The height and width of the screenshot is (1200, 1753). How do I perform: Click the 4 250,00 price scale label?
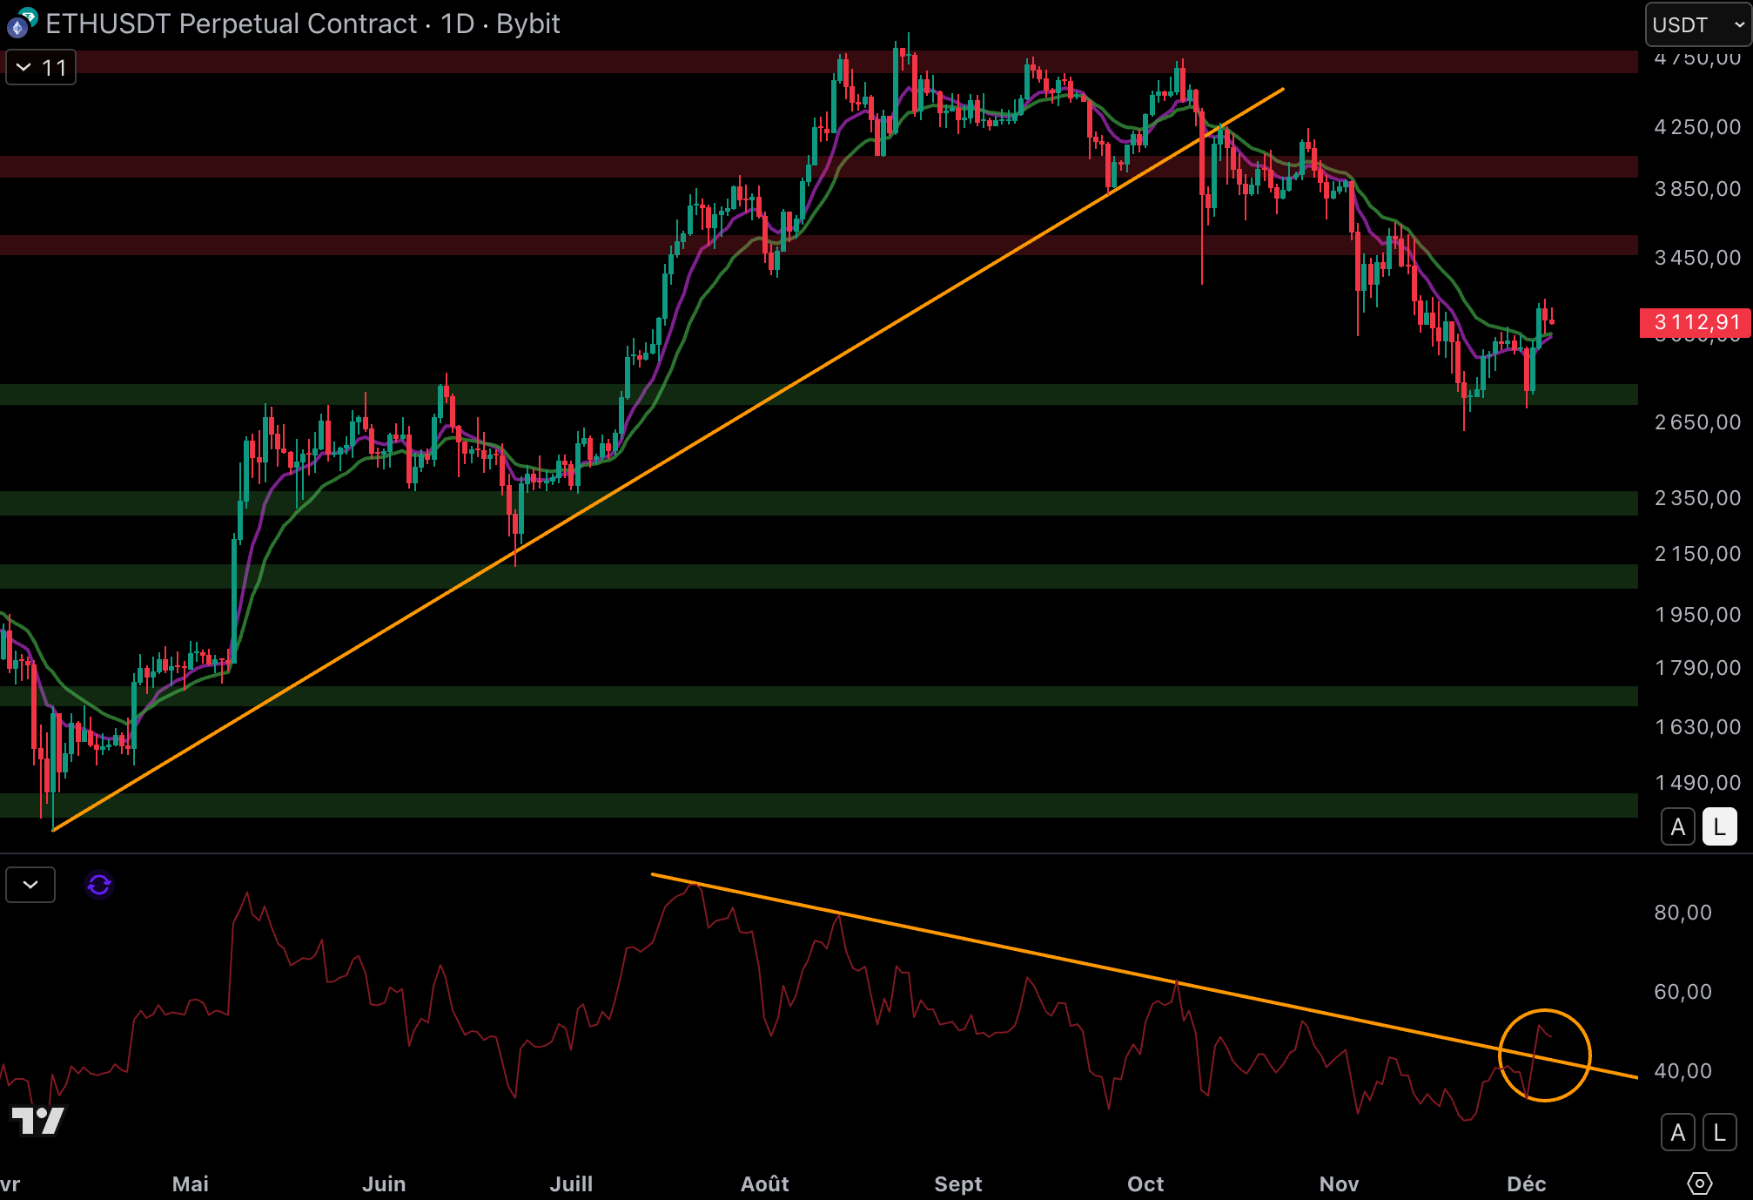[x=1696, y=127]
